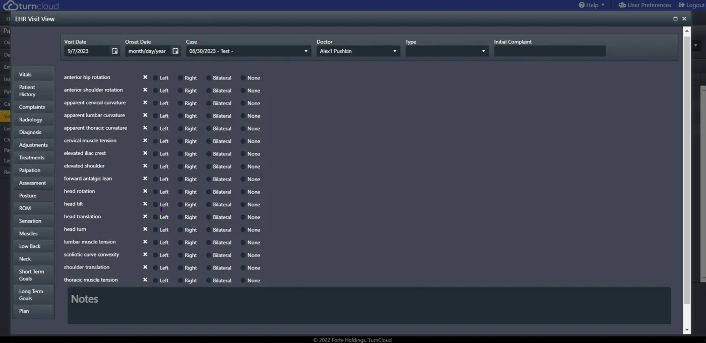Click the Initial Complaint field
Screen dimensions: 706x343
(x=550, y=51)
